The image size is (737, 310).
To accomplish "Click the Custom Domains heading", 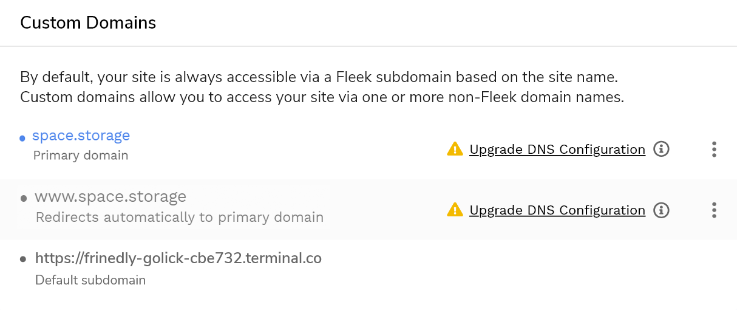I will click(x=88, y=23).
